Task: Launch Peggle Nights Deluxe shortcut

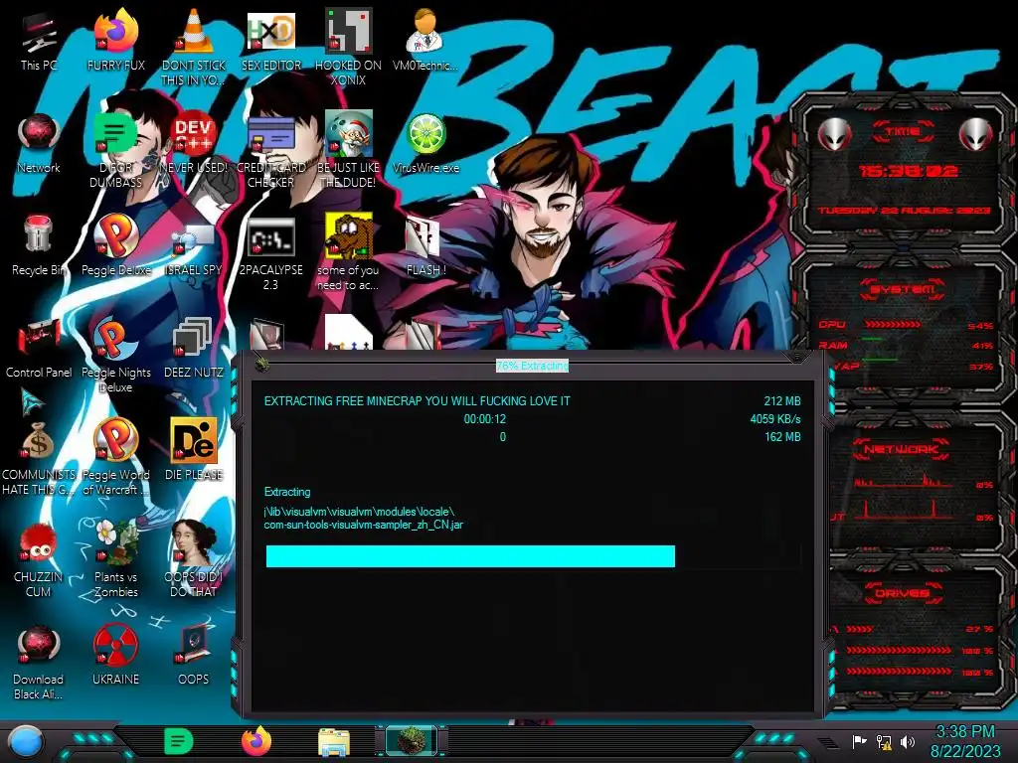Action: click(x=115, y=354)
